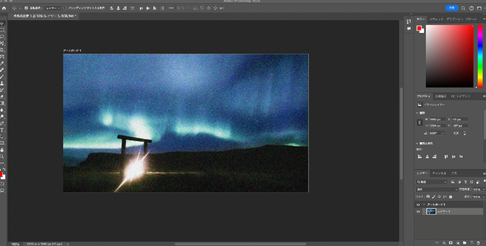Click the blue 共有 (Share) button
This screenshot has height=246, width=486.
(451, 8)
